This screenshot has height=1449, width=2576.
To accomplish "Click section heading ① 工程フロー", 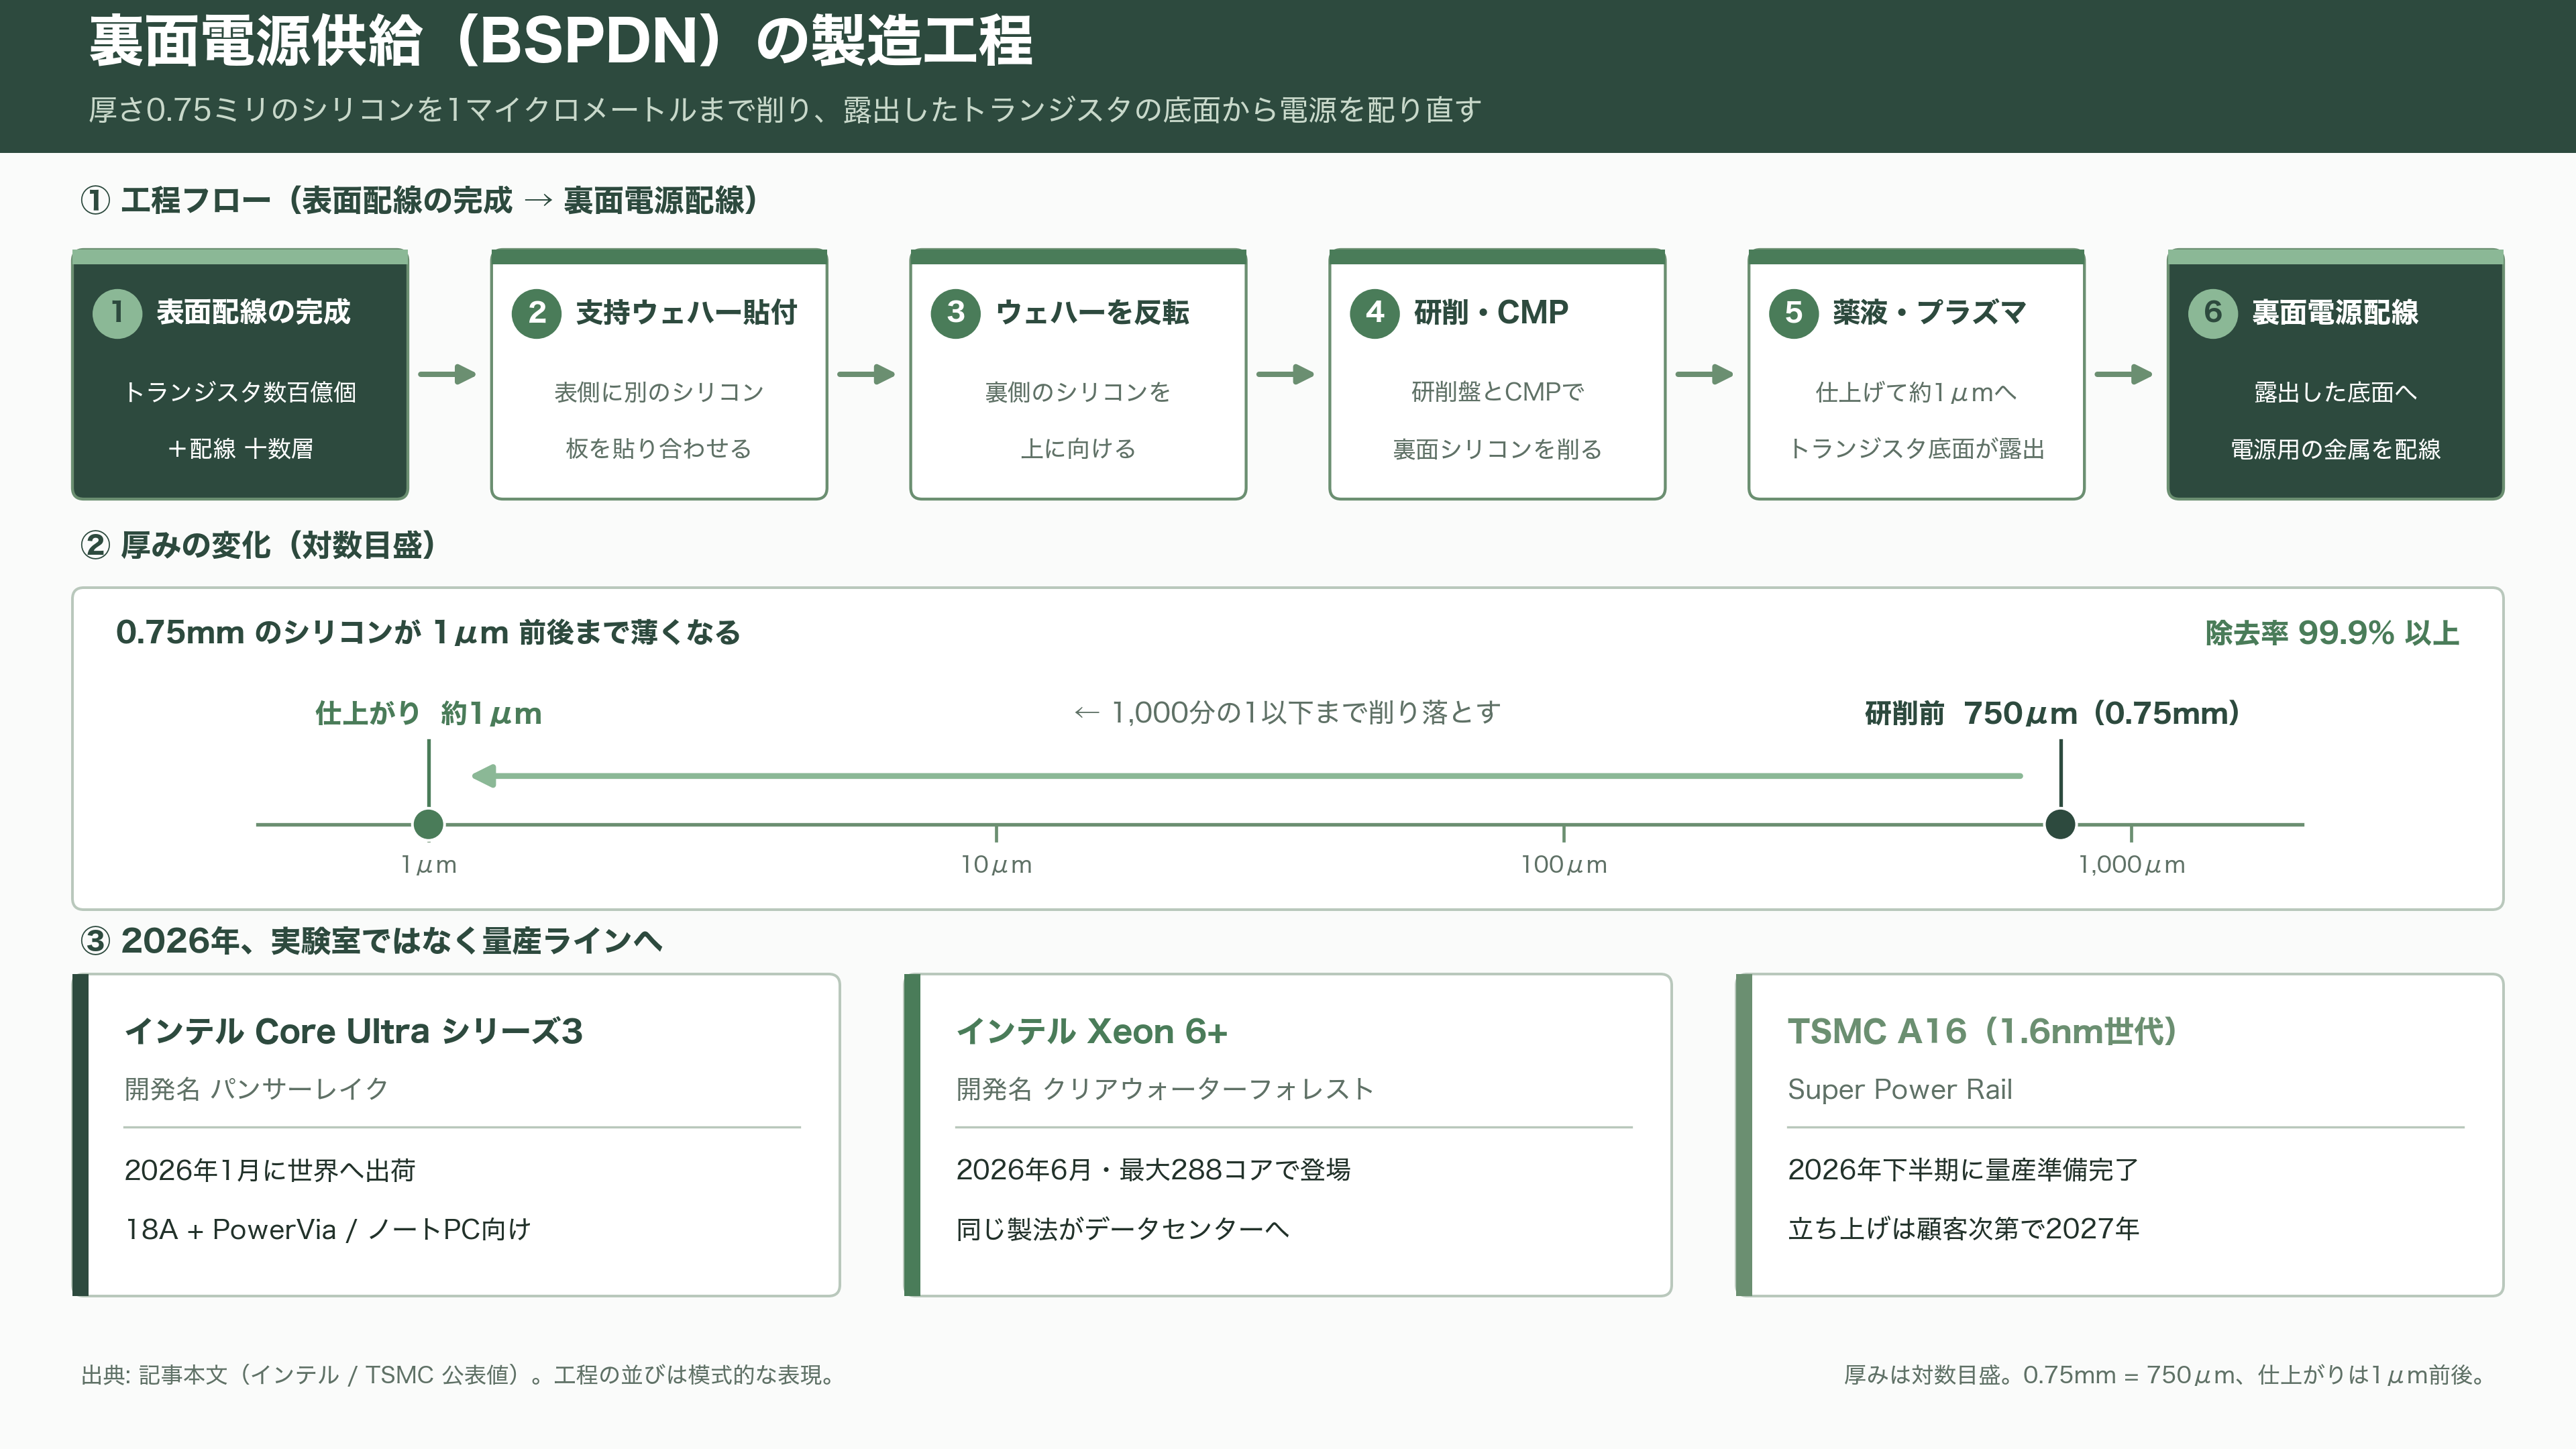I will 419,201.
